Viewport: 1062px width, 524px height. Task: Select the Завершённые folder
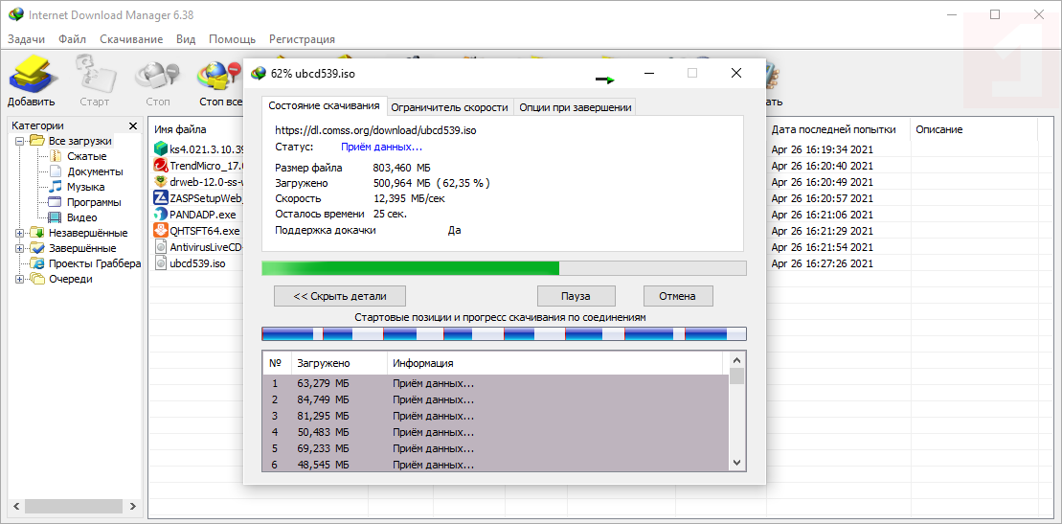[x=82, y=248]
